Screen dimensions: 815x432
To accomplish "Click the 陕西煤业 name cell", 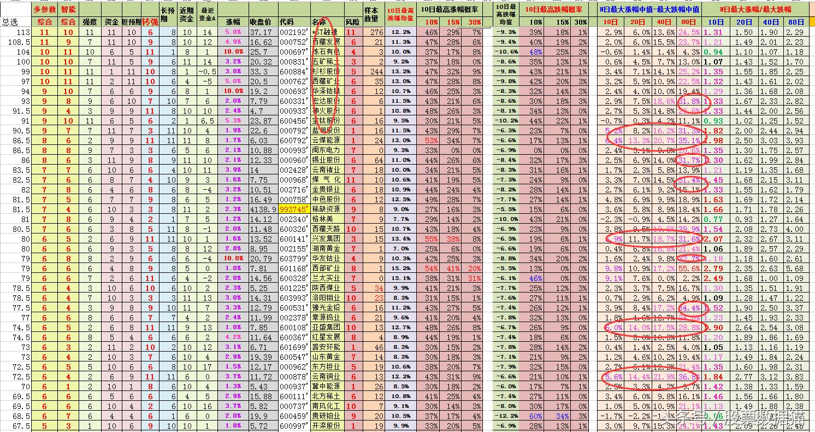I will pyautogui.click(x=327, y=288).
